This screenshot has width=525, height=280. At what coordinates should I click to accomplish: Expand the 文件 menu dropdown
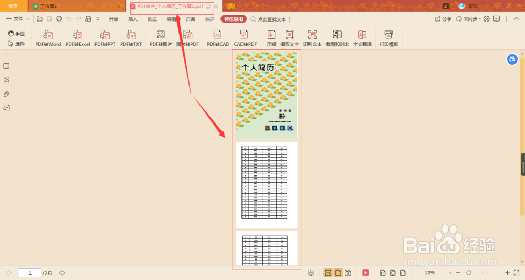(x=18, y=19)
